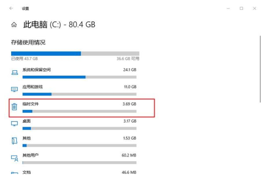Click the 其他 category icon
Image resolution: width=265 pixels, height=177 pixels.
click(x=15, y=141)
